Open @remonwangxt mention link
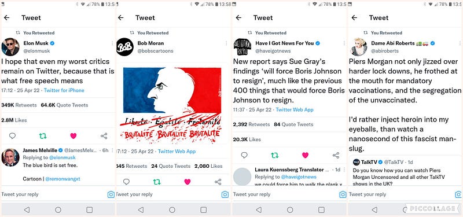Image resolution: width=463 pixels, height=217 pixels. click(63, 179)
